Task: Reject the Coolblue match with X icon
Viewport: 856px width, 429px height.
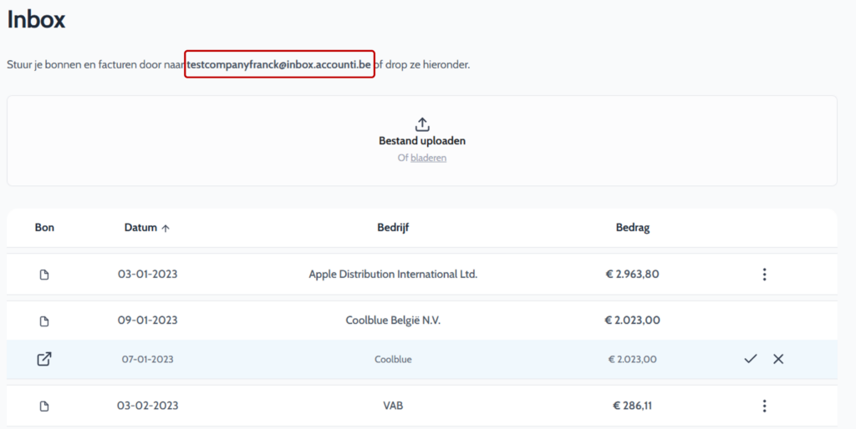Action: point(778,359)
